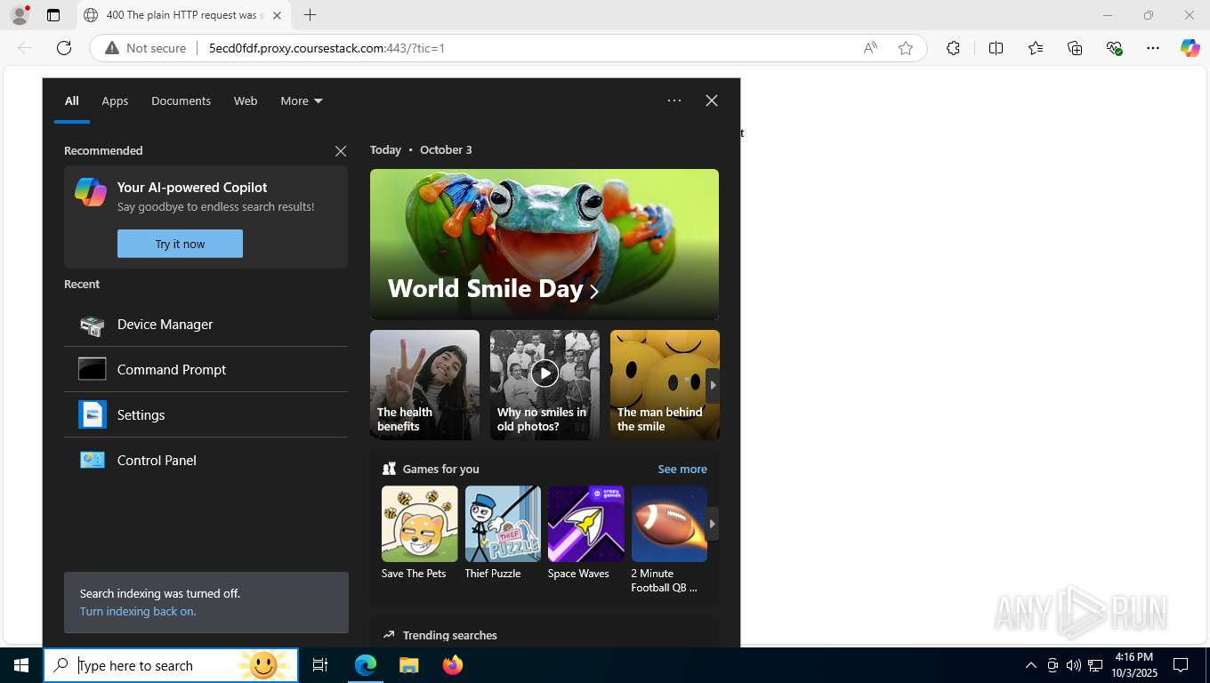Open The man behind the smile card
Screen dimensions: 1210x683
[x=665, y=385]
